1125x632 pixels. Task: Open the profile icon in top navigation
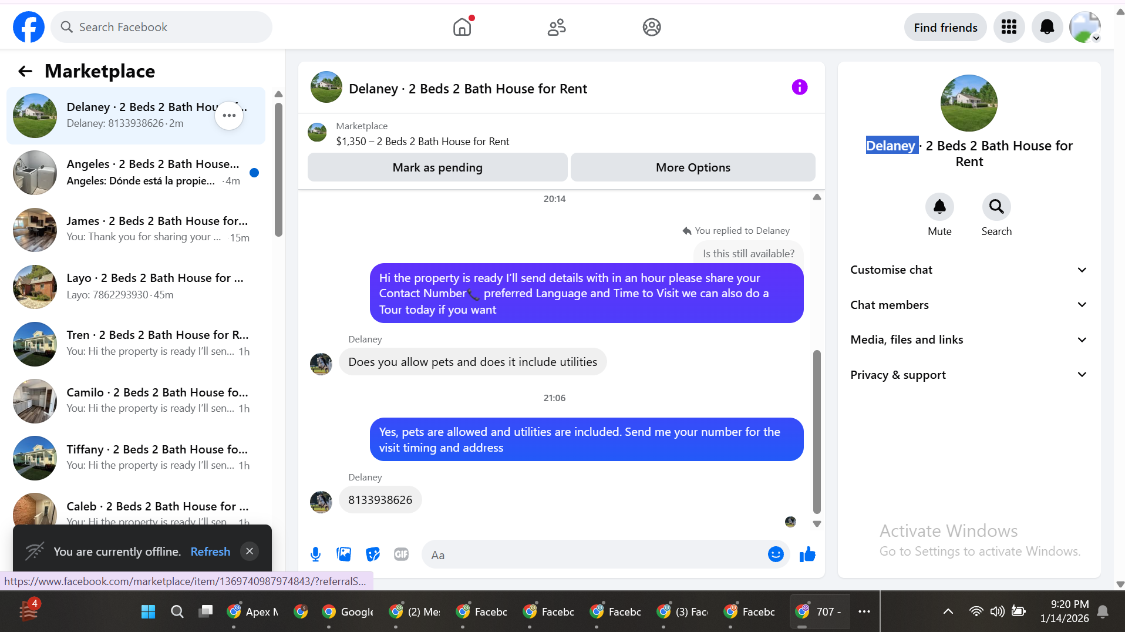(x=652, y=27)
